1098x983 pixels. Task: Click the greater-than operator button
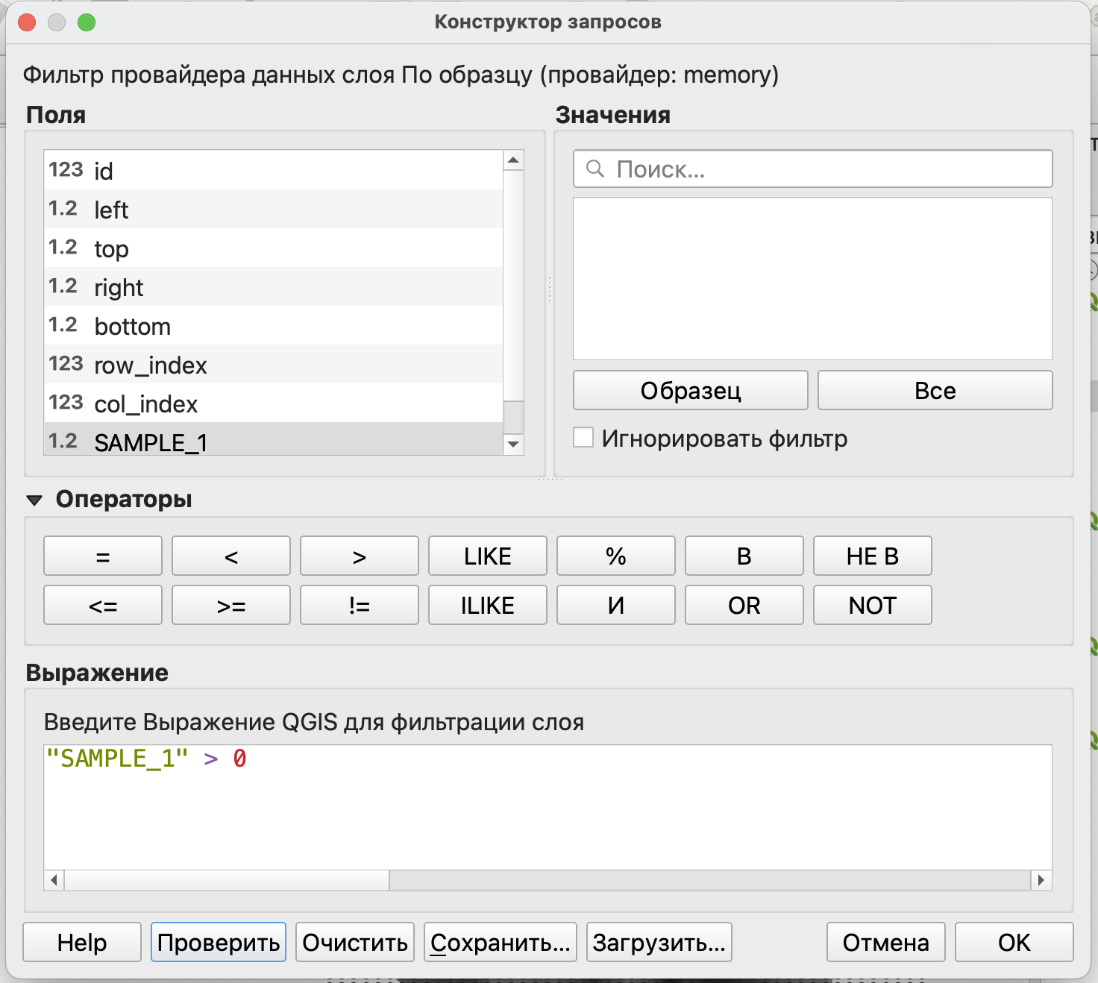359,556
